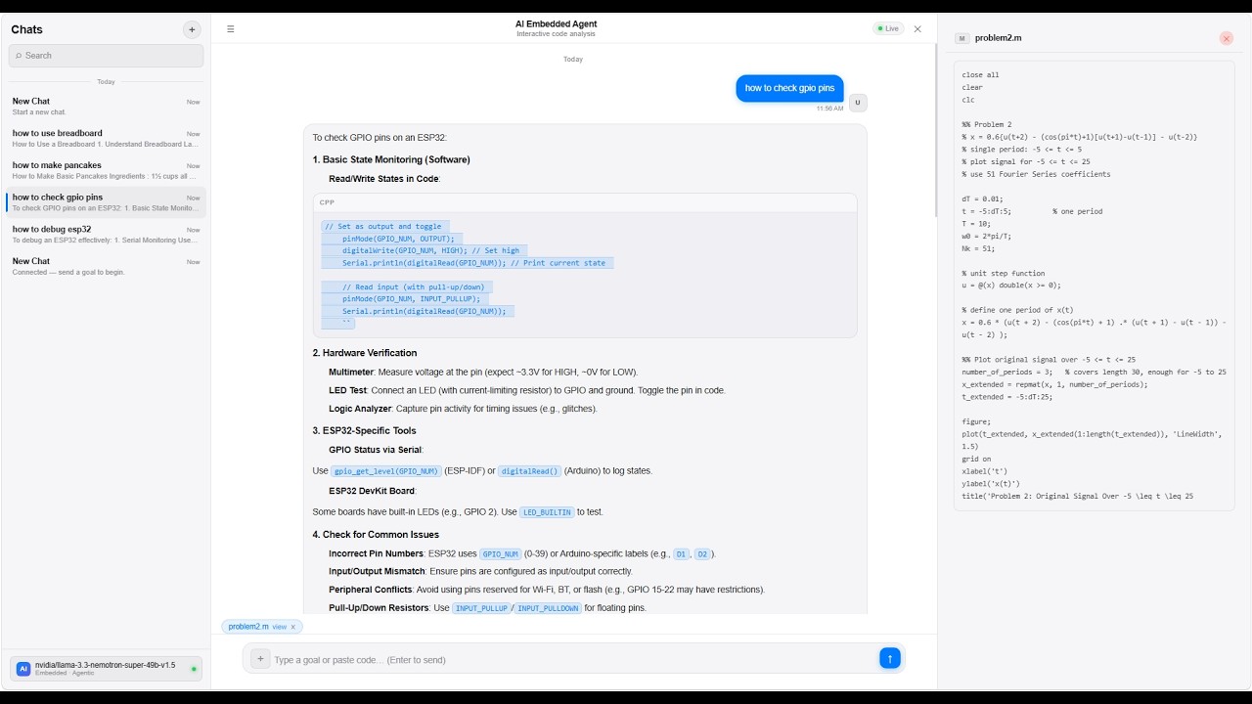1252x704 pixels.
Task: Open attachment plus button in input bar
Action: [x=260, y=659]
